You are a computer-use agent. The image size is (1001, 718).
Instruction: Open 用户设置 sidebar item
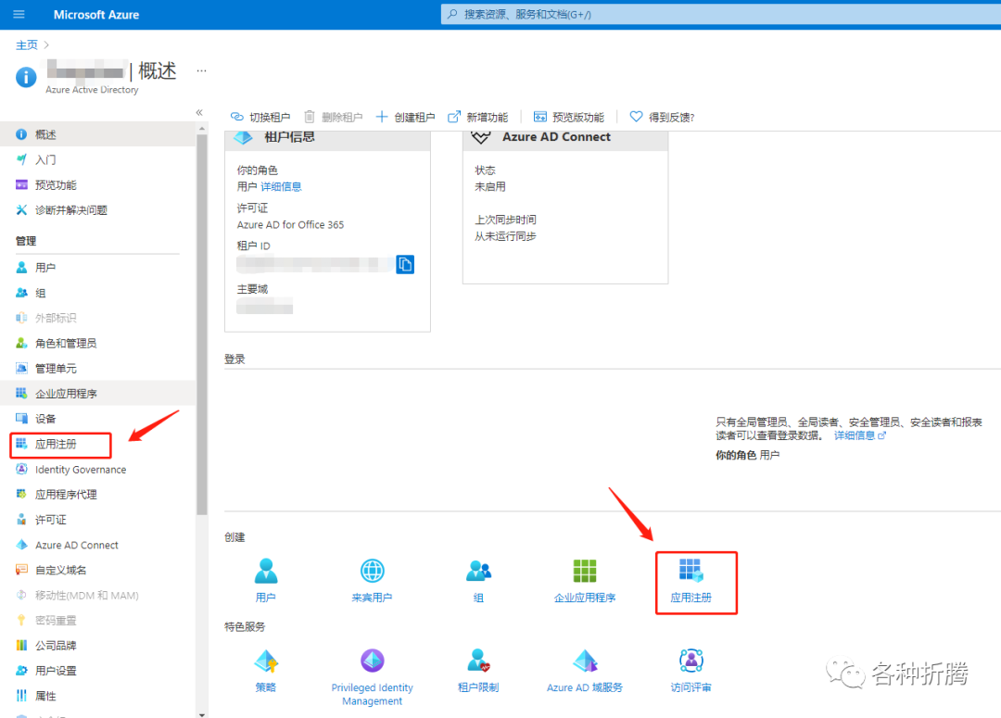point(97,671)
